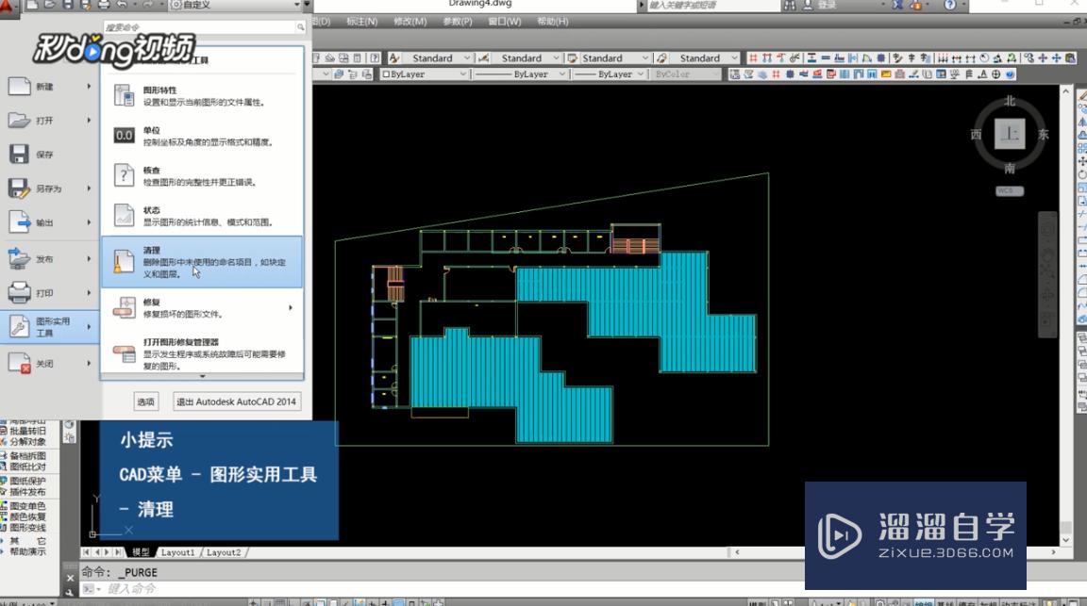Expand the 修复 (Repair) submenu arrow
This screenshot has width=1087, height=606.
290,308
